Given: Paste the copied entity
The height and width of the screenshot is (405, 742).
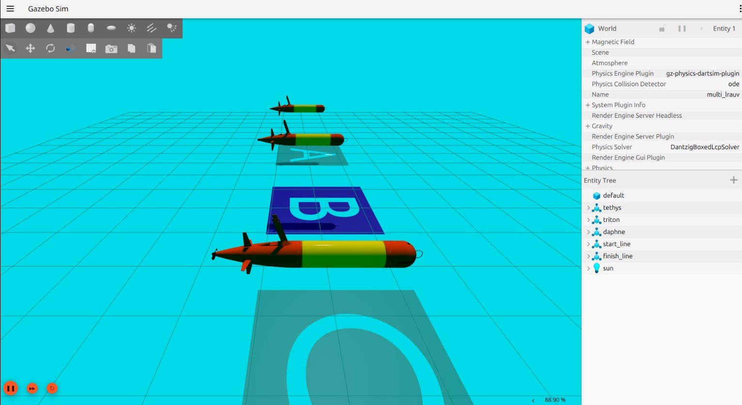Looking at the screenshot, I should (x=152, y=48).
